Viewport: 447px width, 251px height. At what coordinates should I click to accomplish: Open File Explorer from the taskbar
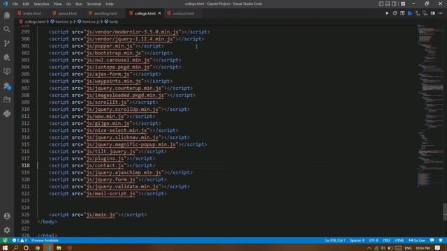(x=59, y=248)
